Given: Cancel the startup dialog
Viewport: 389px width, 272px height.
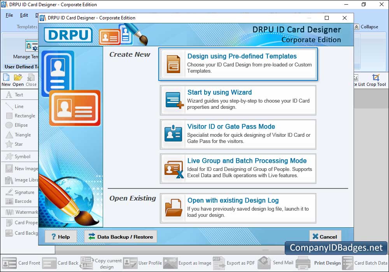Looking at the screenshot, I should coord(325,237).
